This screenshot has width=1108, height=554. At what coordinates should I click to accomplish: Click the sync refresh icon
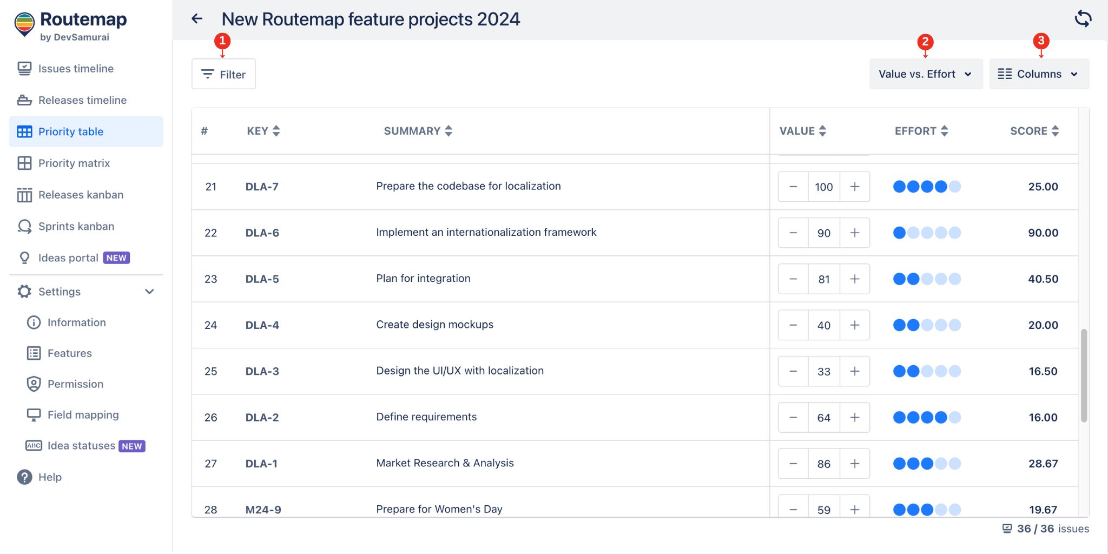(x=1083, y=19)
